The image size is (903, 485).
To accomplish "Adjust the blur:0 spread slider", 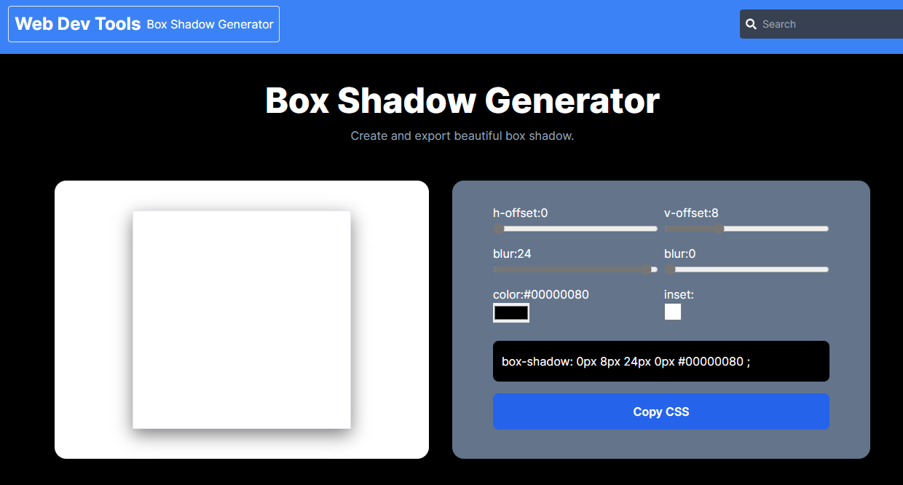I will click(x=746, y=269).
